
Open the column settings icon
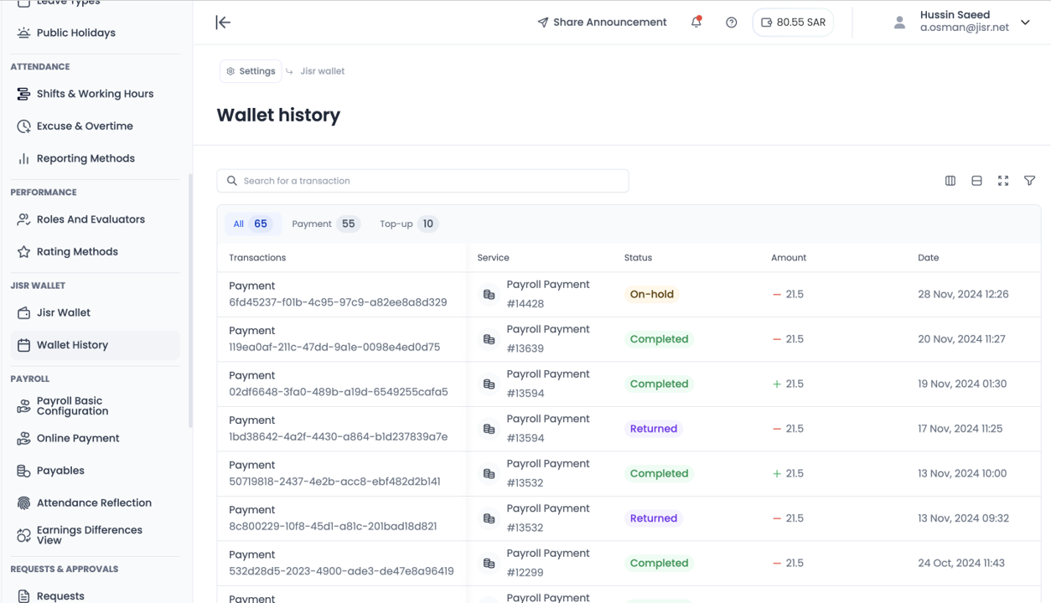950,181
